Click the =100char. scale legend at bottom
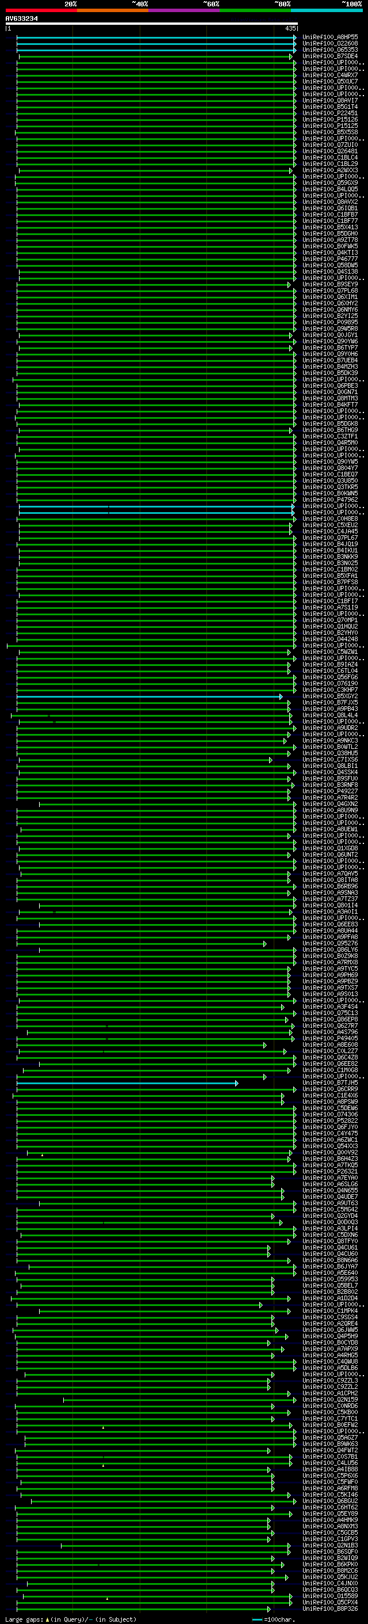Screen dimensions: 368x1624 pyautogui.click(x=274, y=1619)
